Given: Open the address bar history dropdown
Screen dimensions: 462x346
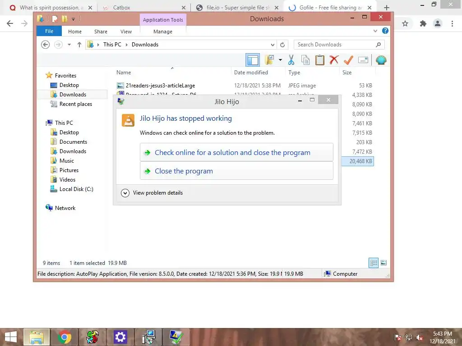Looking at the screenshot, I should tap(273, 45).
